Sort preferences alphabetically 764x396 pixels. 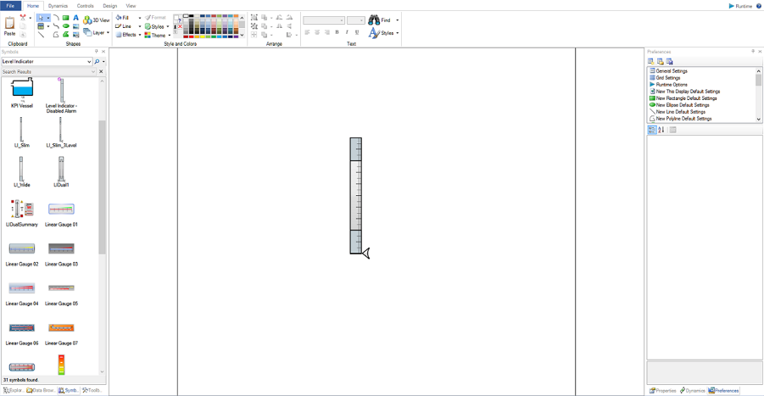click(x=661, y=130)
